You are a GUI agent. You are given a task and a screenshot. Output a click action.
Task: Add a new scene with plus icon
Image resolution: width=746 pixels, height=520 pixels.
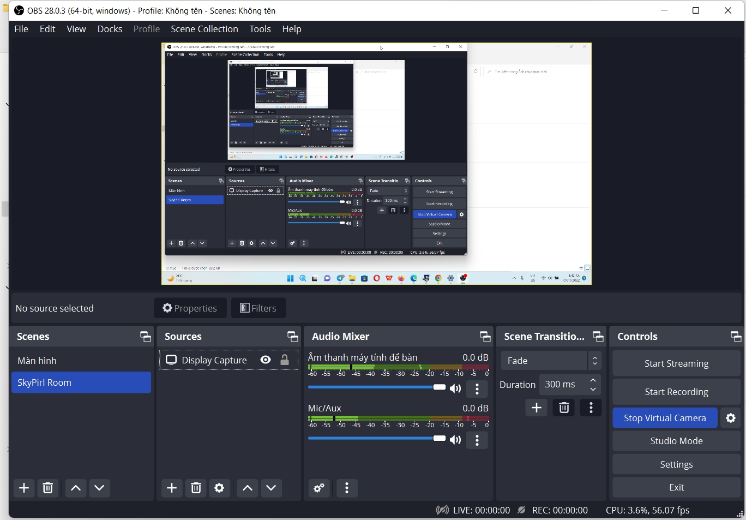coord(24,488)
